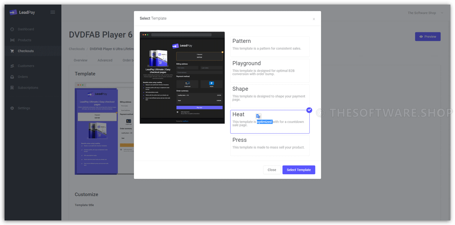
Task: Click the Orders icon in the sidebar
Action: (x=12, y=77)
